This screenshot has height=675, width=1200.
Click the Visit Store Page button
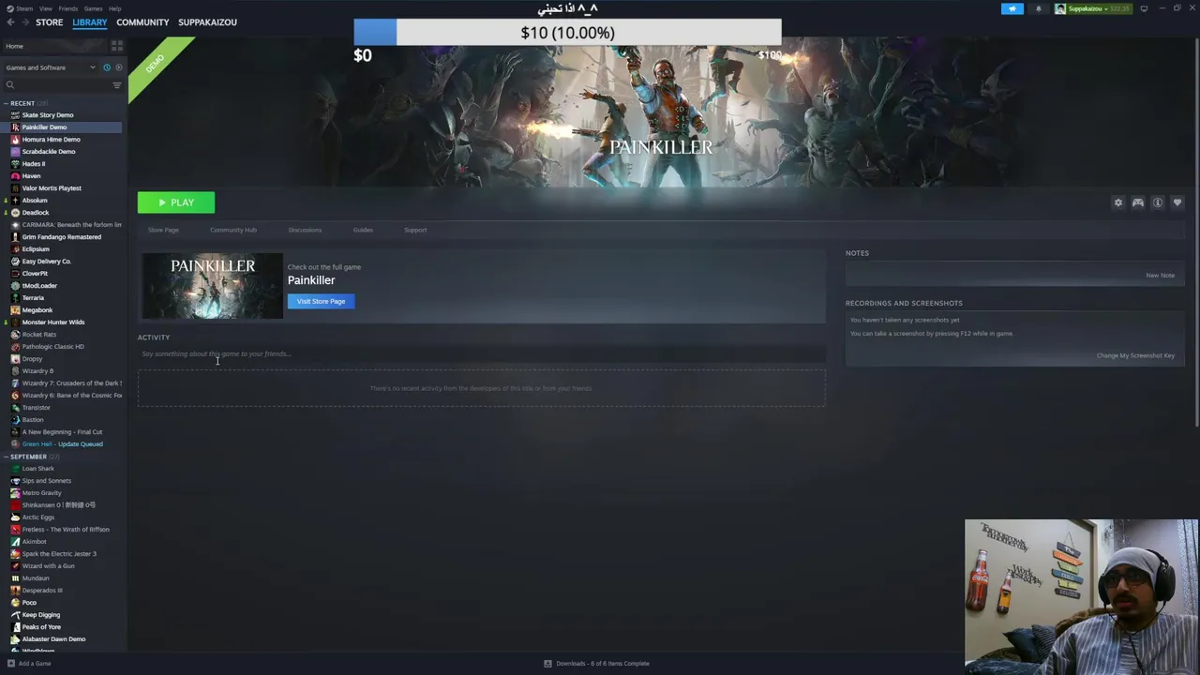321,301
